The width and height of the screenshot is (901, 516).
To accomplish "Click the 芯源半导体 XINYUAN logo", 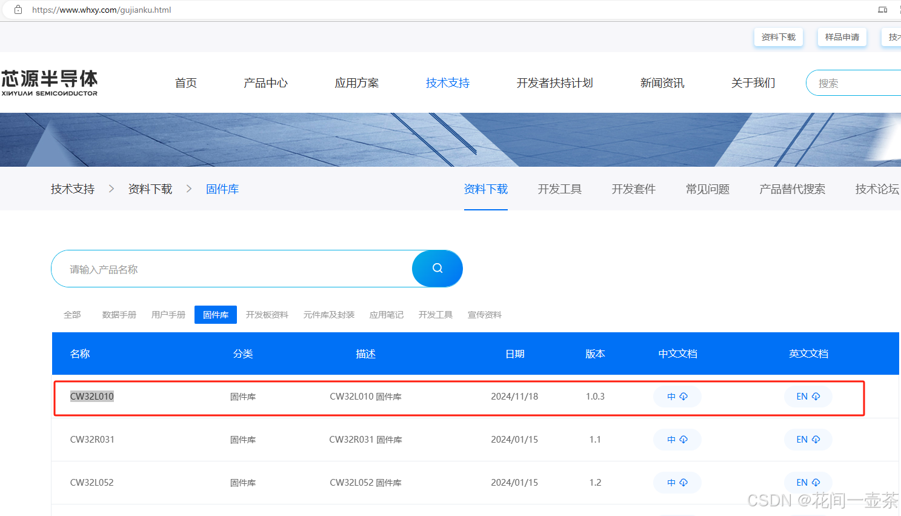I will pos(50,83).
